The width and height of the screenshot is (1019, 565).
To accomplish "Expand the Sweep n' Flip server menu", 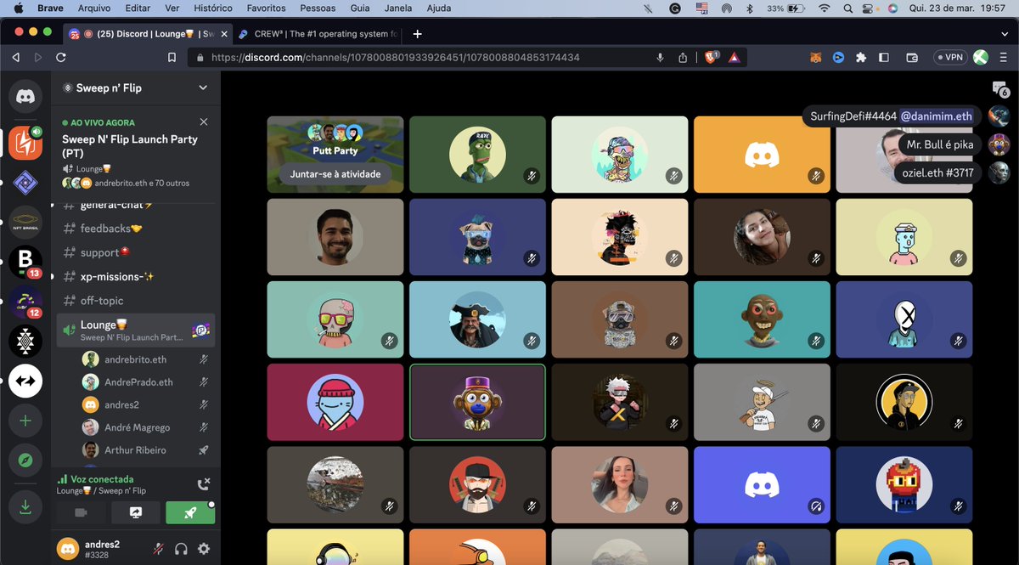I will (x=203, y=88).
